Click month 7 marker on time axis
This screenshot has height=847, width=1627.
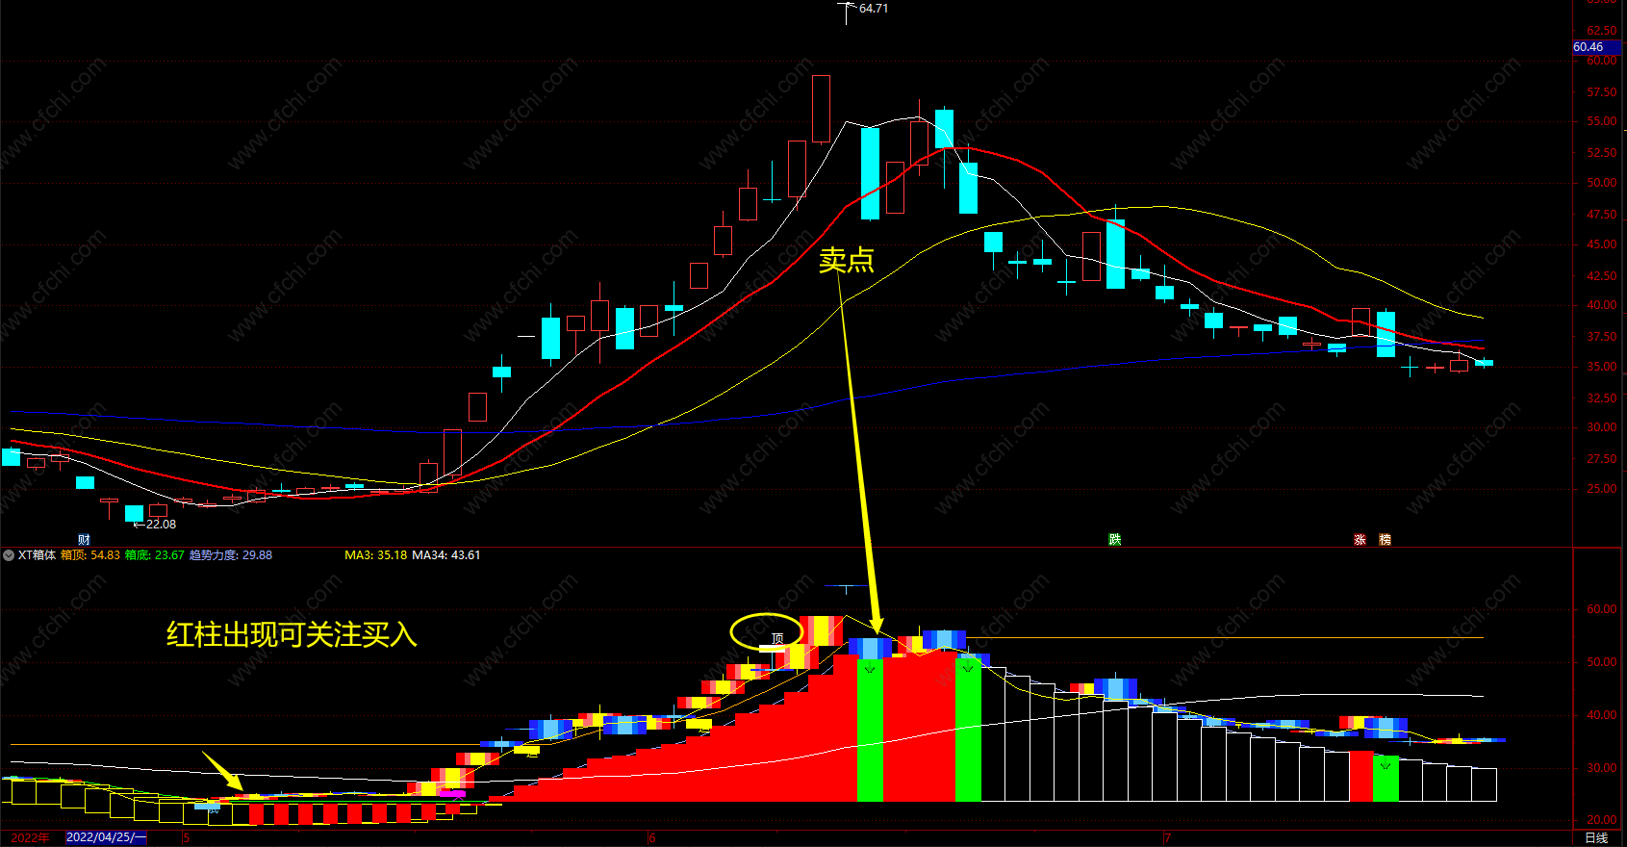(1167, 838)
